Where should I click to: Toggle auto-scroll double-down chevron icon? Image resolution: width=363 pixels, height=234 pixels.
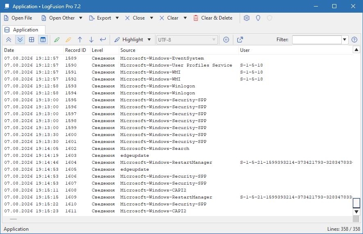click(20, 40)
